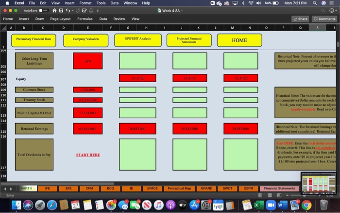
Task: Select green Total Dividends cell under 12/31/20
Action: click(137, 155)
